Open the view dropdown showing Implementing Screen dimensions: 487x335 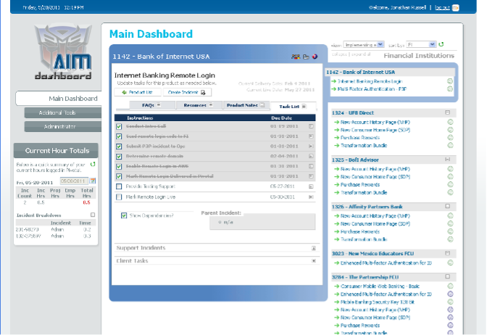tap(364, 45)
